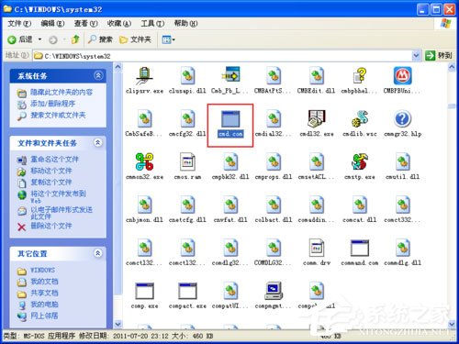Click the task pane scrollbar down arrow
Screen dimensions: 459x344
pyautogui.click(x=118, y=324)
